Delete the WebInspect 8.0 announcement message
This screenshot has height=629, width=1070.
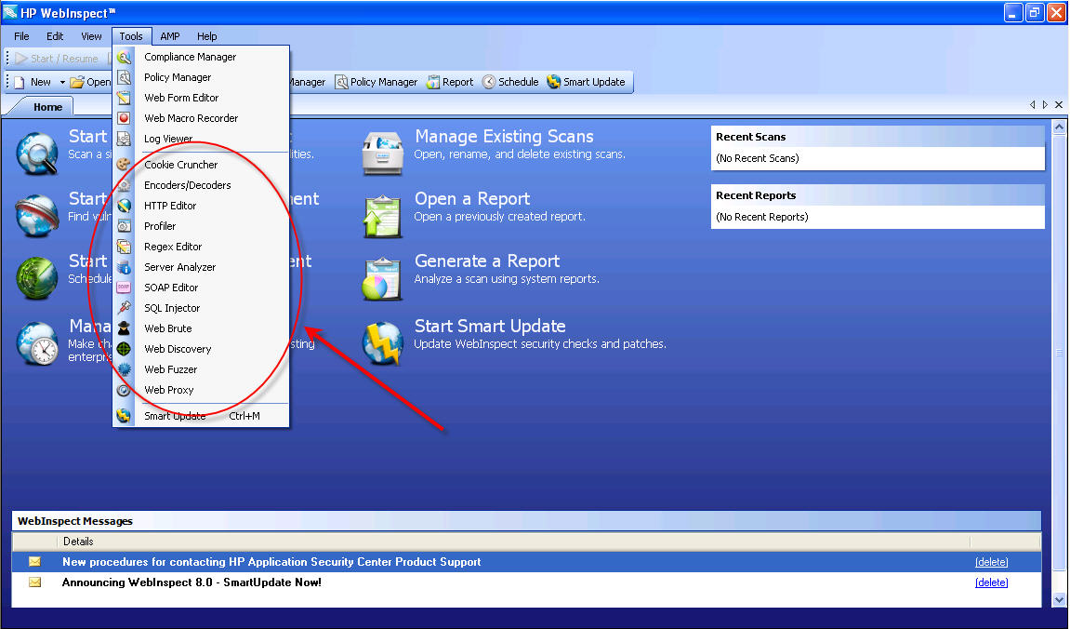tap(992, 582)
